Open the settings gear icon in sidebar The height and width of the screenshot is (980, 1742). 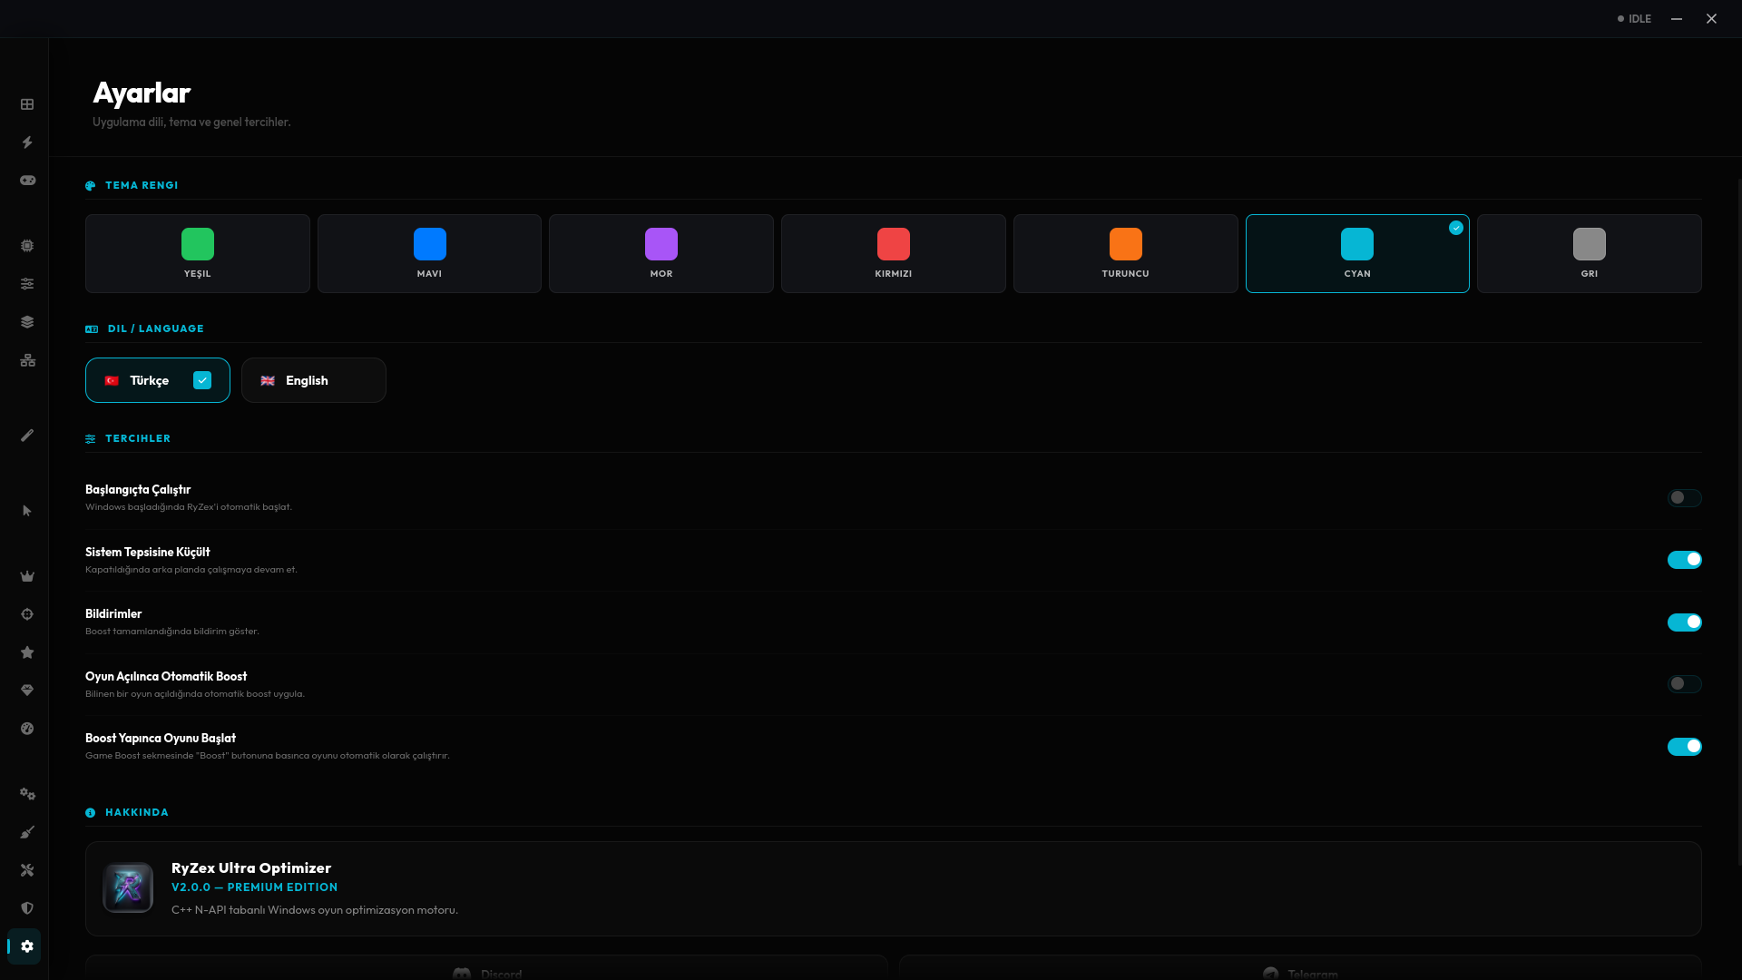(x=27, y=946)
